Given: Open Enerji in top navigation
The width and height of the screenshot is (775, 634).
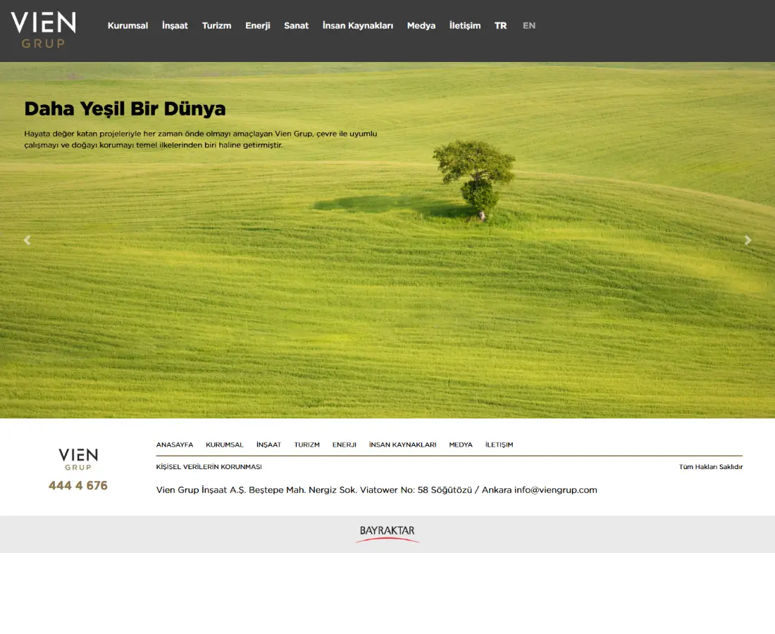Looking at the screenshot, I should (x=257, y=25).
